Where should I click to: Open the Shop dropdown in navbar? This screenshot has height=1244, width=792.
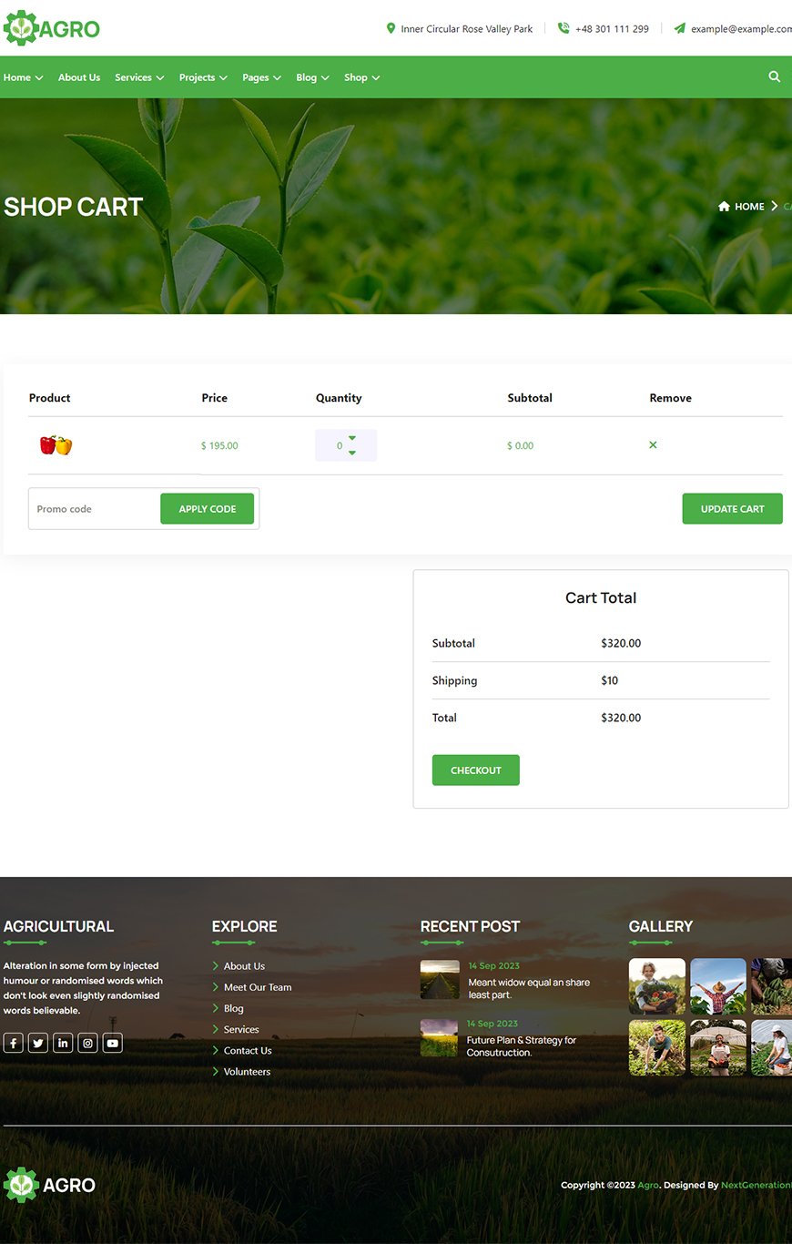coord(361,77)
